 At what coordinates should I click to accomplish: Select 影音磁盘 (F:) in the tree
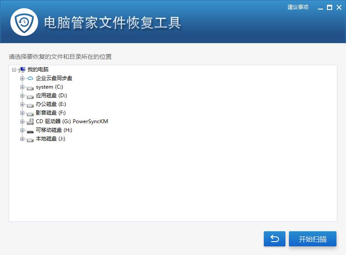(x=51, y=113)
